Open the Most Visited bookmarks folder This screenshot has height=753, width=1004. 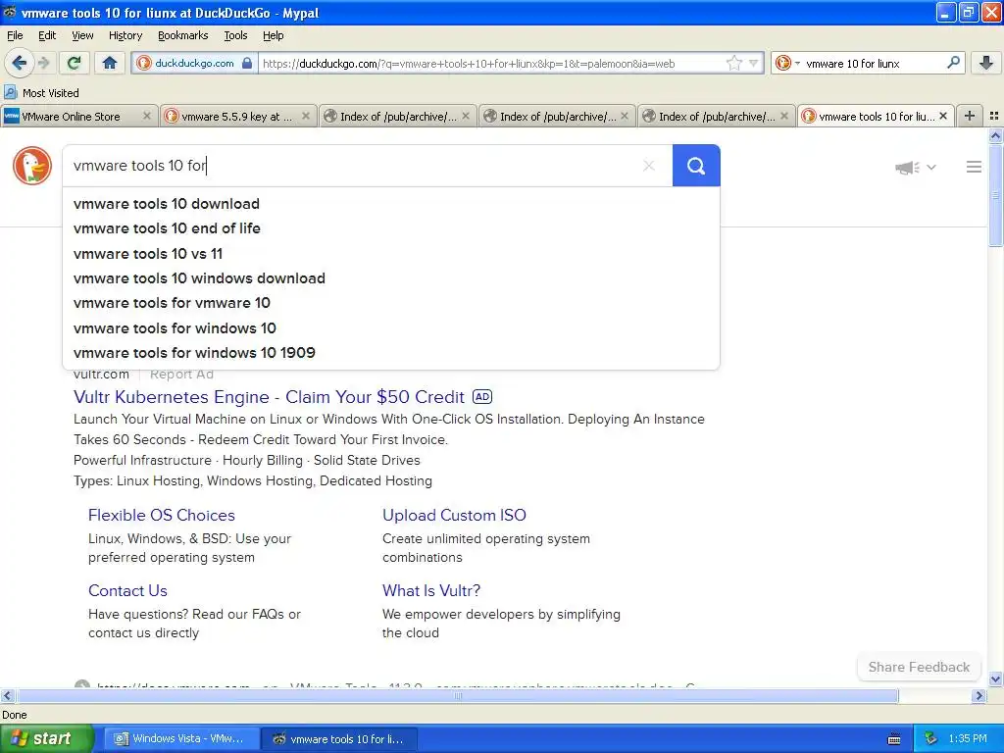pyautogui.click(x=42, y=93)
